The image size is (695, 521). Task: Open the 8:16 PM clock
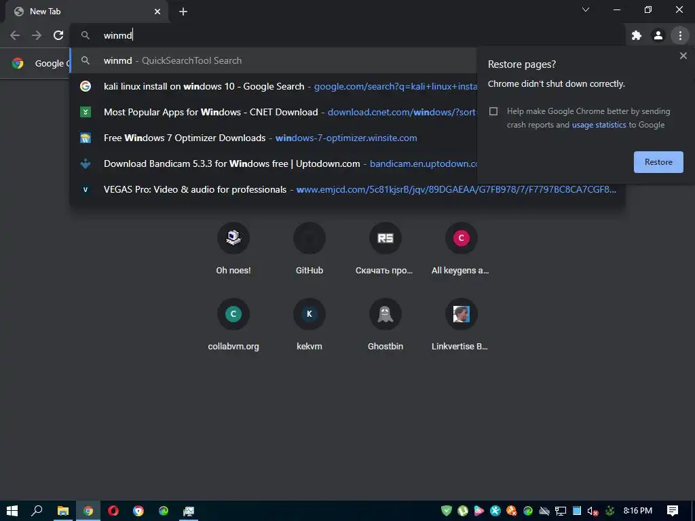[637, 511]
